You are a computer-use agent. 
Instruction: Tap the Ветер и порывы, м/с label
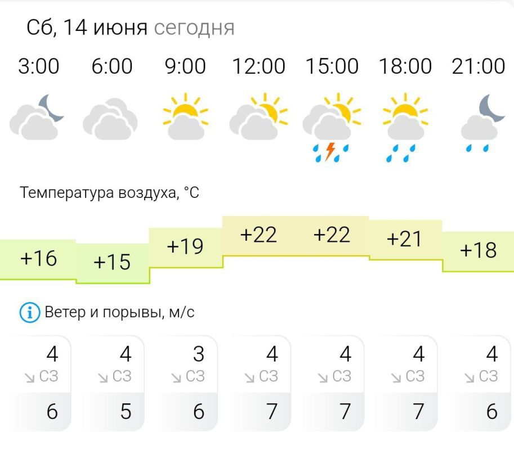point(120,312)
